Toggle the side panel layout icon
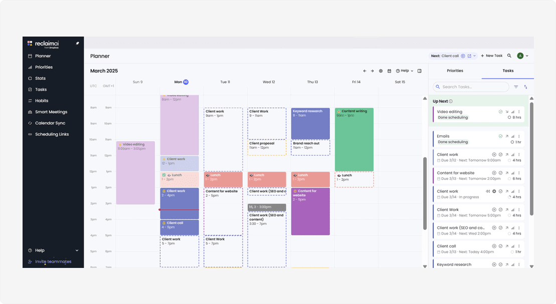556x304 pixels. point(420,71)
